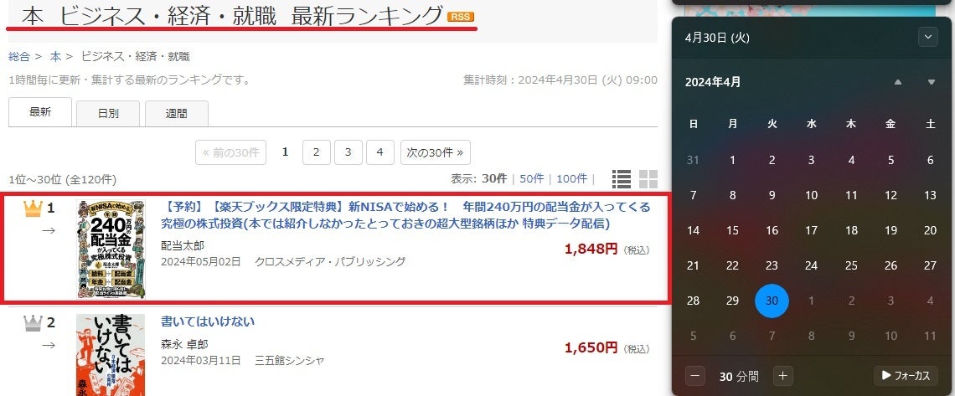Show 100件 results per page
The image size is (955, 396).
click(x=572, y=178)
